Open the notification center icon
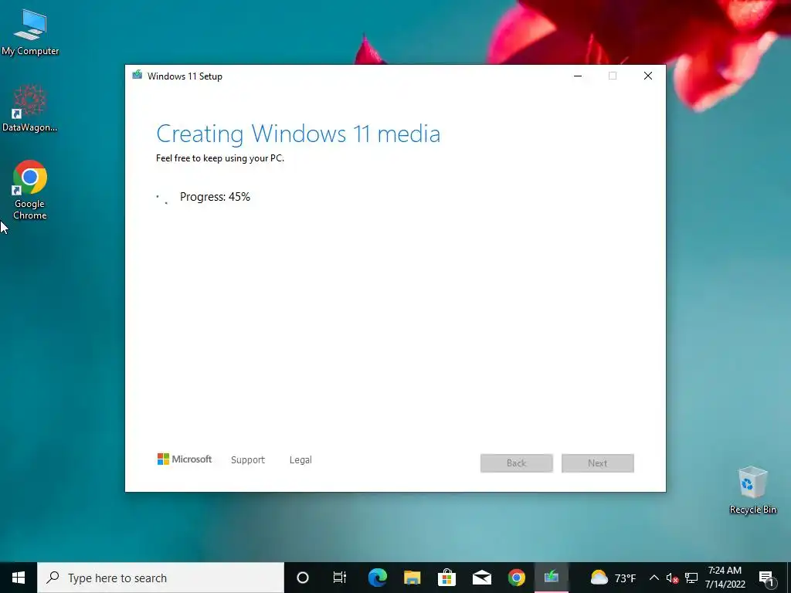The width and height of the screenshot is (791, 593). (766, 578)
